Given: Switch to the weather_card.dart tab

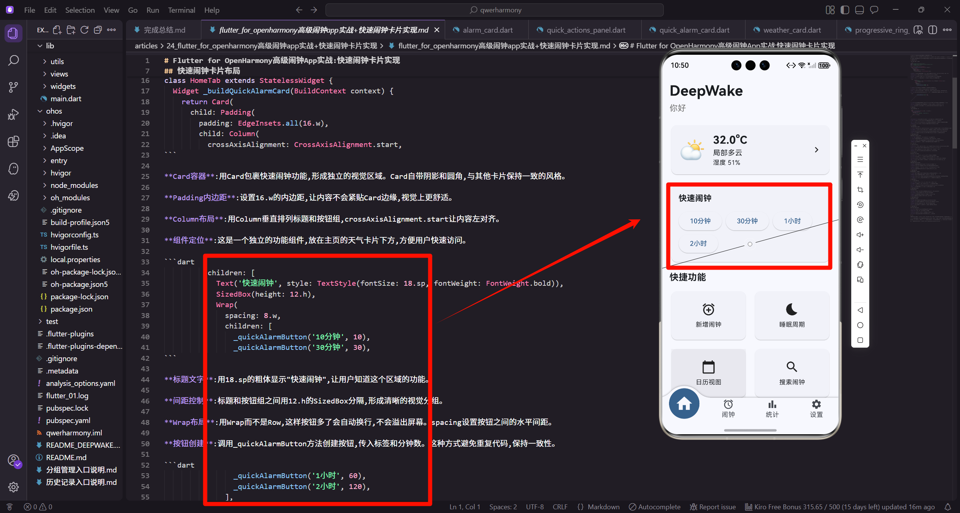Looking at the screenshot, I should (x=792, y=30).
